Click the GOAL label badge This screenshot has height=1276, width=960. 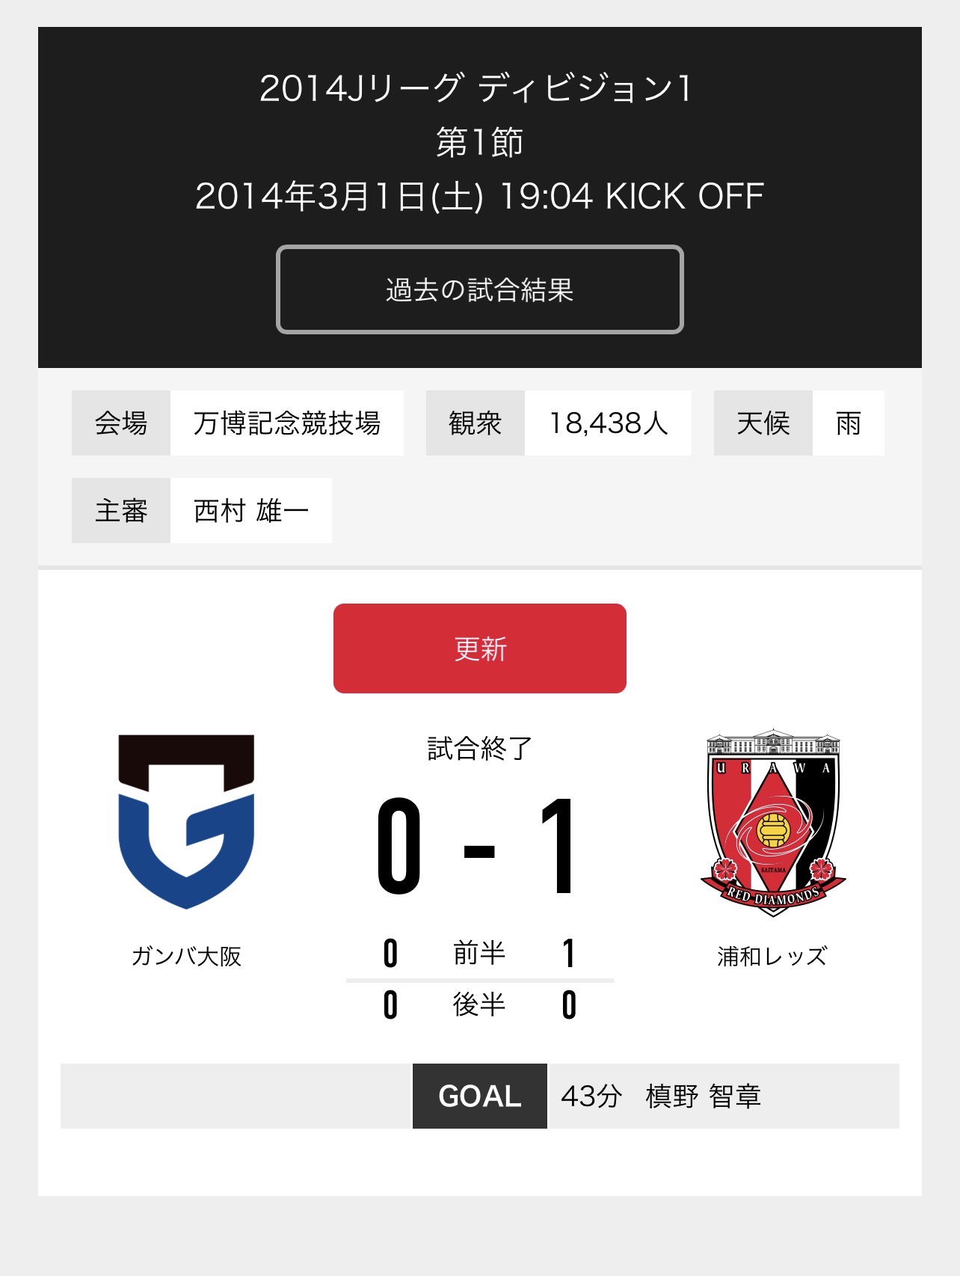(x=479, y=1096)
